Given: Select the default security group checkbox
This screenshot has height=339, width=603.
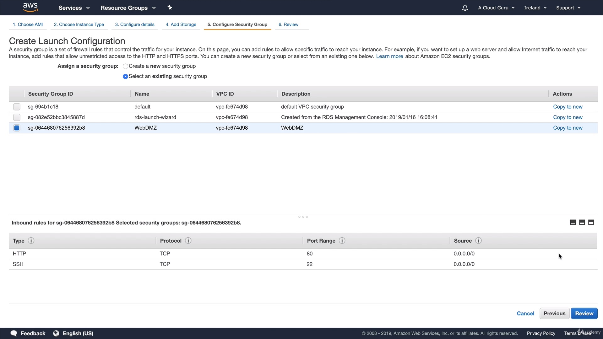Looking at the screenshot, I should click(17, 107).
